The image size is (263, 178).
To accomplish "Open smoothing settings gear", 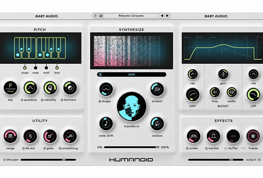I will 60,148.
